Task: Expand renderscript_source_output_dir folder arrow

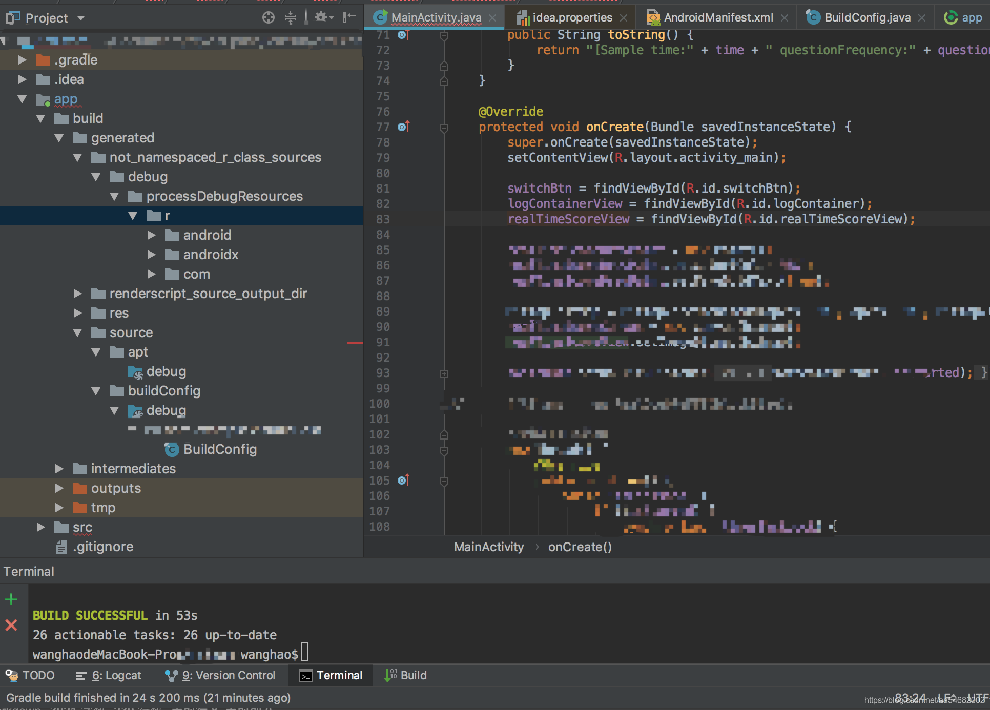Action: point(77,294)
